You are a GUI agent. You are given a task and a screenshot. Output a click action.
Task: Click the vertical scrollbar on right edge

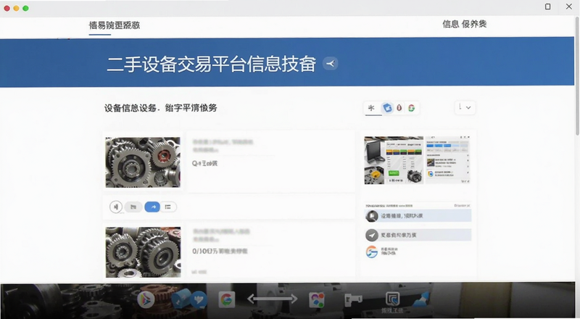(x=577, y=76)
